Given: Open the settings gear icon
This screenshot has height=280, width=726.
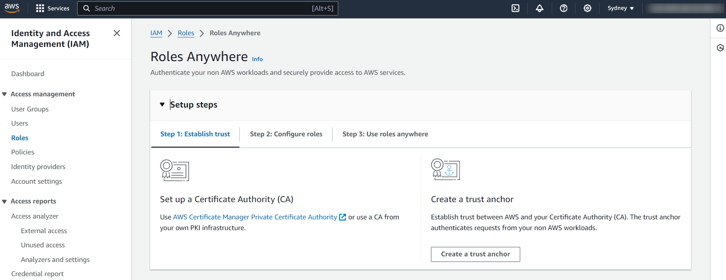Looking at the screenshot, I should 588,8.
